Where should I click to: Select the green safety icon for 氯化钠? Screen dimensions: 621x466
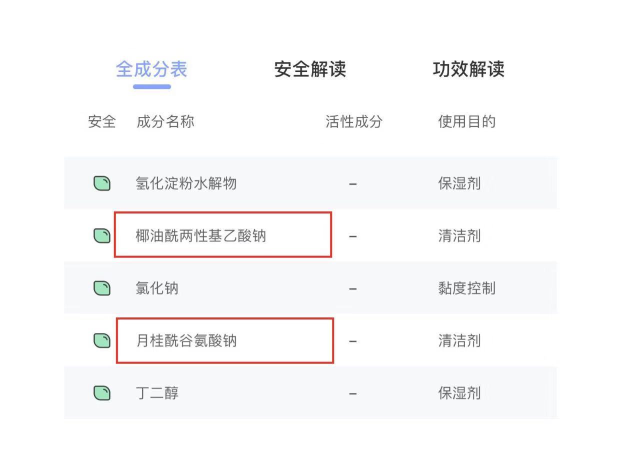coord(102,288)
